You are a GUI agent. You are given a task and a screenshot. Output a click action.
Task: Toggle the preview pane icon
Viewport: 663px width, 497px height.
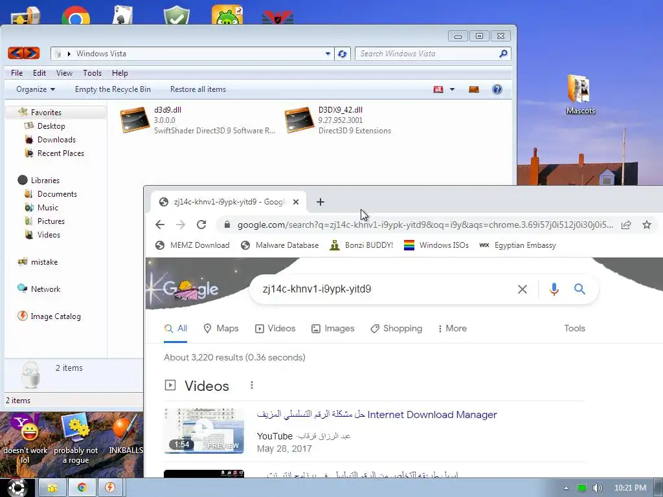click(473, 89)
